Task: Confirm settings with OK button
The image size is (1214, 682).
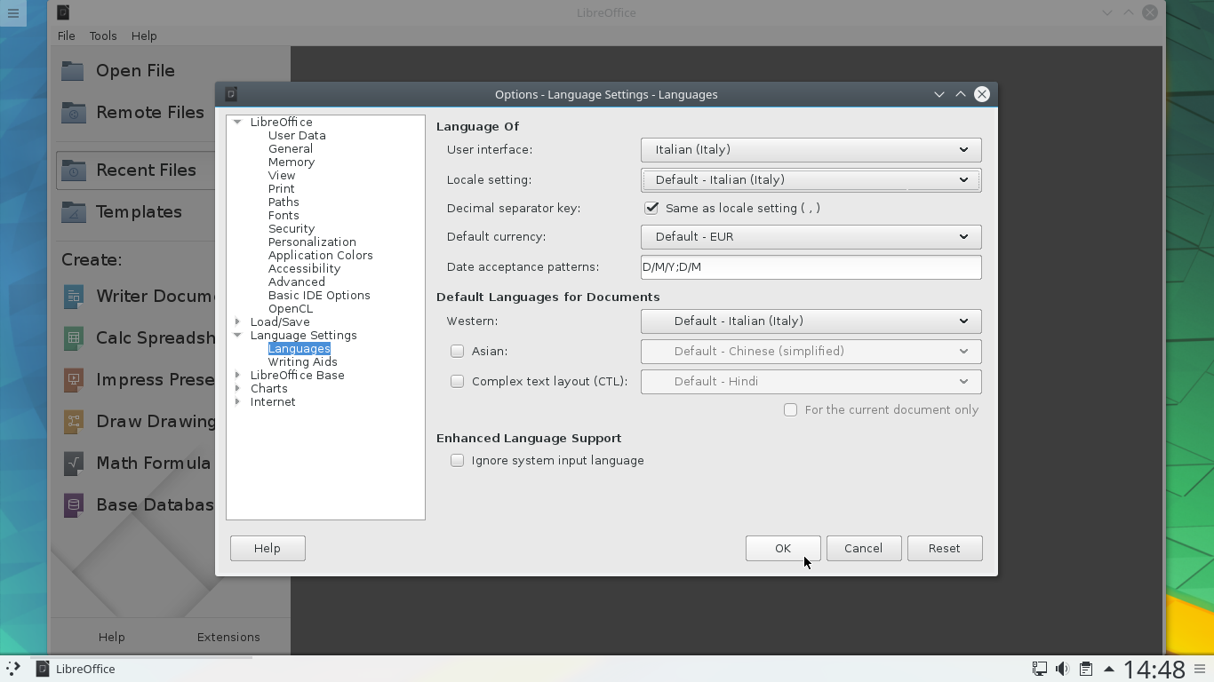Action: pos(783,548)
